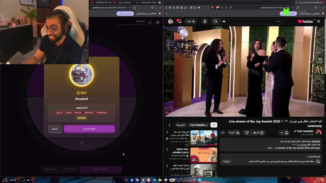Select the 'الكل' filter chip
This screenshot has height=183, width=326.
(214, 125)
